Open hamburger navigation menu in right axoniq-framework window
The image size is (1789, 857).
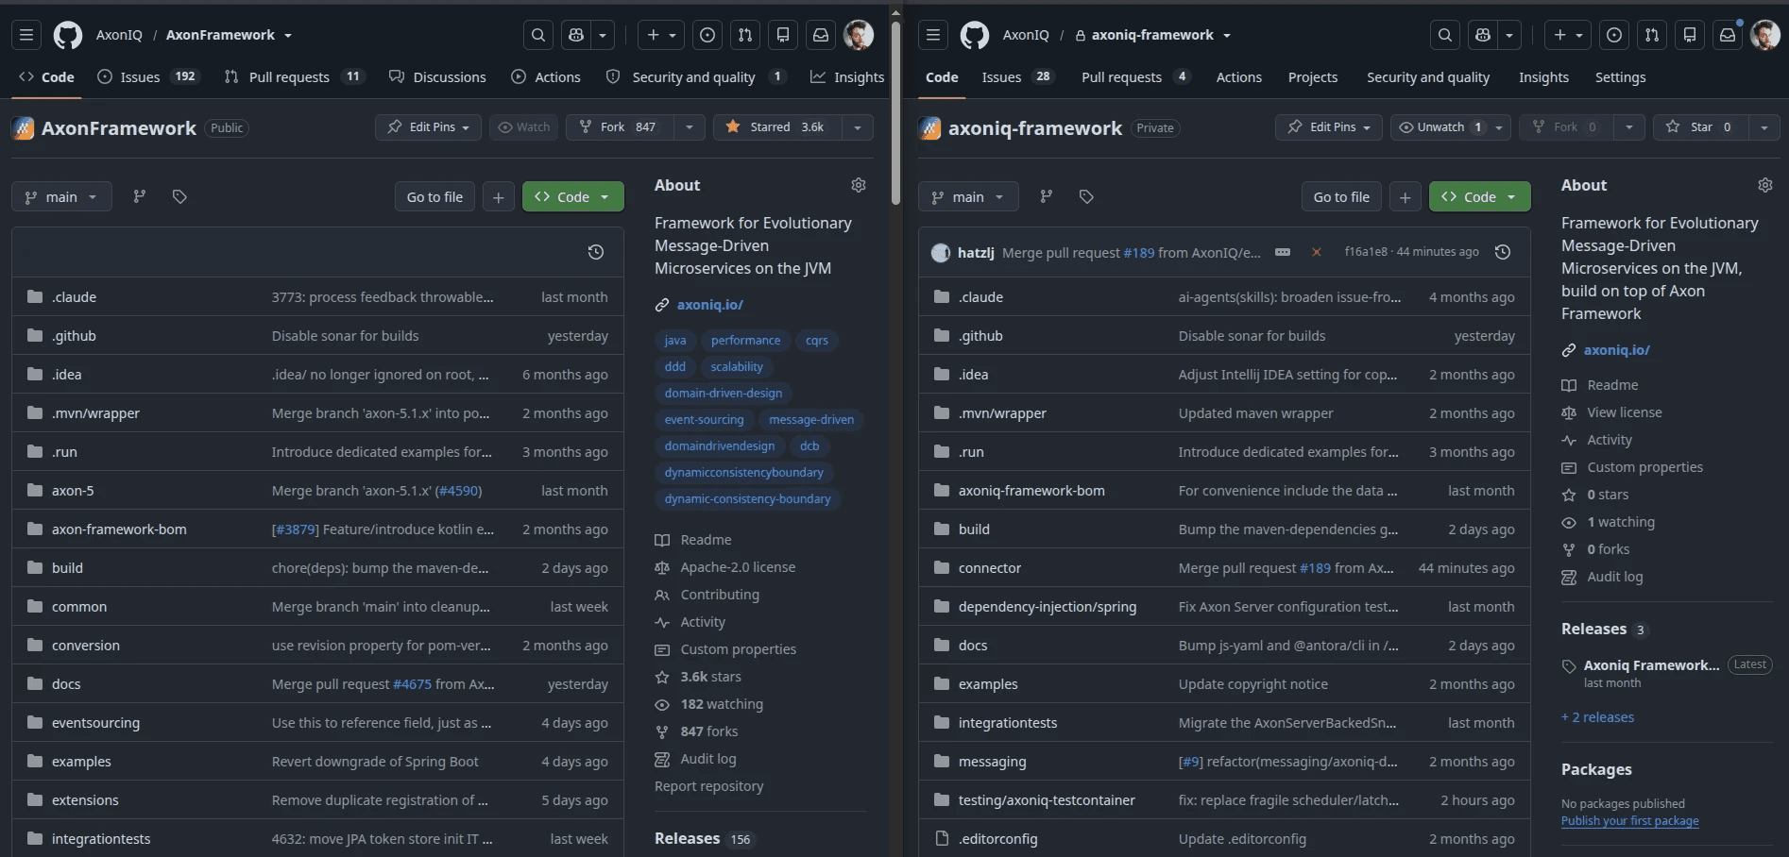(x=933, y=35)
